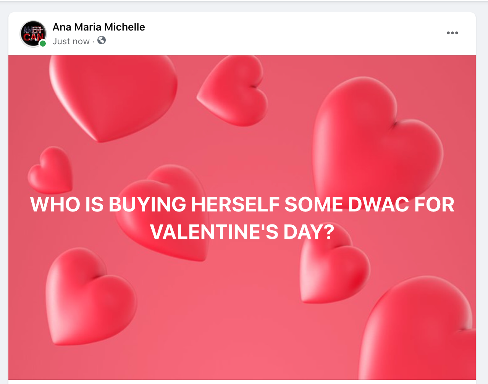Open Ana Maria Michelle's profile picture
The image size is (488, 384).
click(33, 34)
